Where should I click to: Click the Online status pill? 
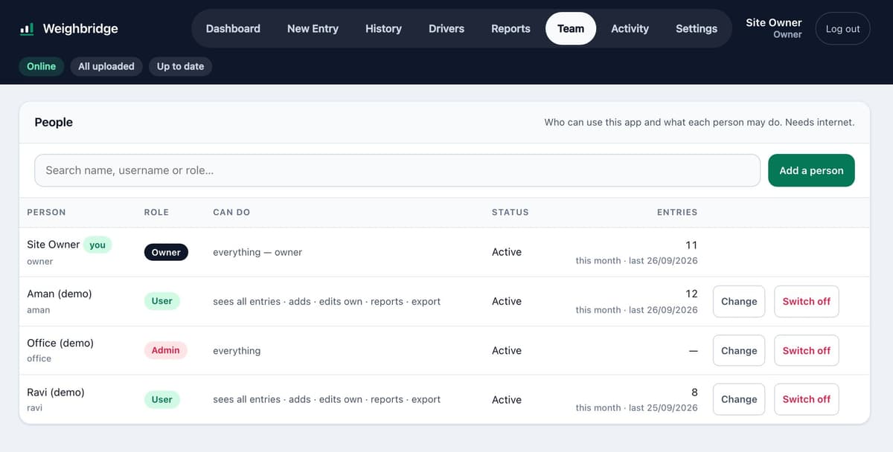(x=41, y=66)
